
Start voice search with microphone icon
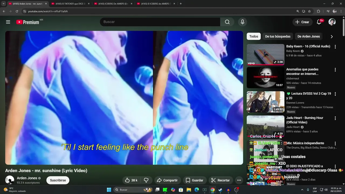click(243, 22)
